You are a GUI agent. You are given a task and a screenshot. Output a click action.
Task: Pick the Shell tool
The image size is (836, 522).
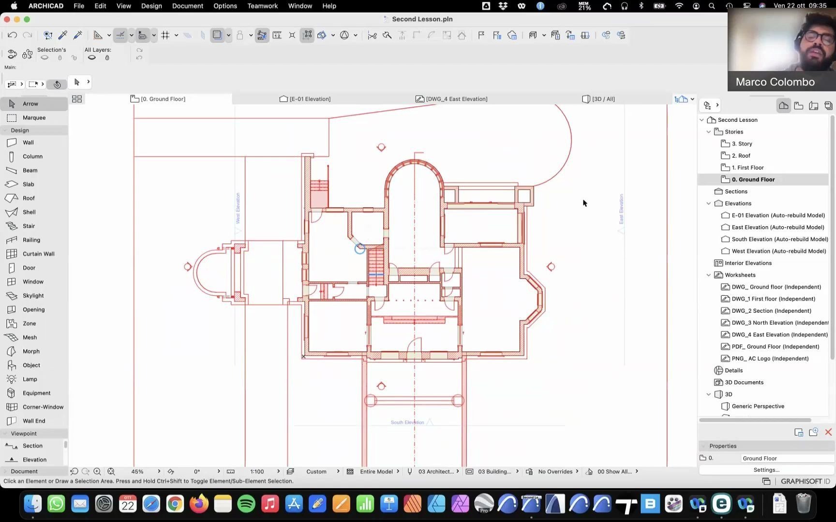(x=29, y=212)
